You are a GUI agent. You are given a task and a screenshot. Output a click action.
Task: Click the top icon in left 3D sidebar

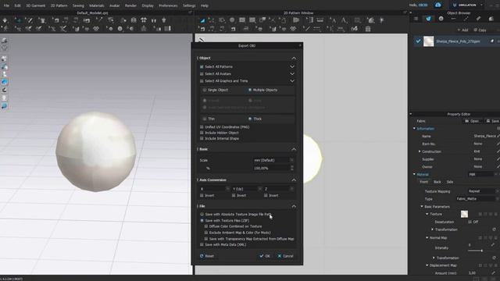coord(5,41)
